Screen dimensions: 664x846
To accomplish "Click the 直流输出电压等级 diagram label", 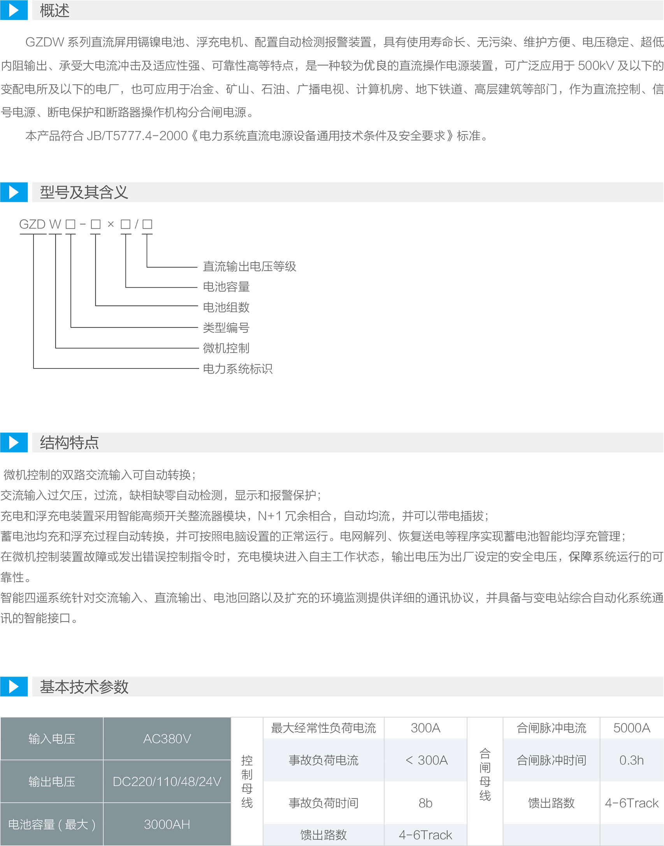I will tap(249, 267).
